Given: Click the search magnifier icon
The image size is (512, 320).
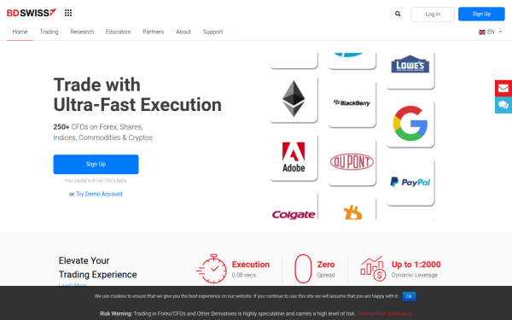Looking at the screenshot, I should pyautogui.click(x=398, y=14).
